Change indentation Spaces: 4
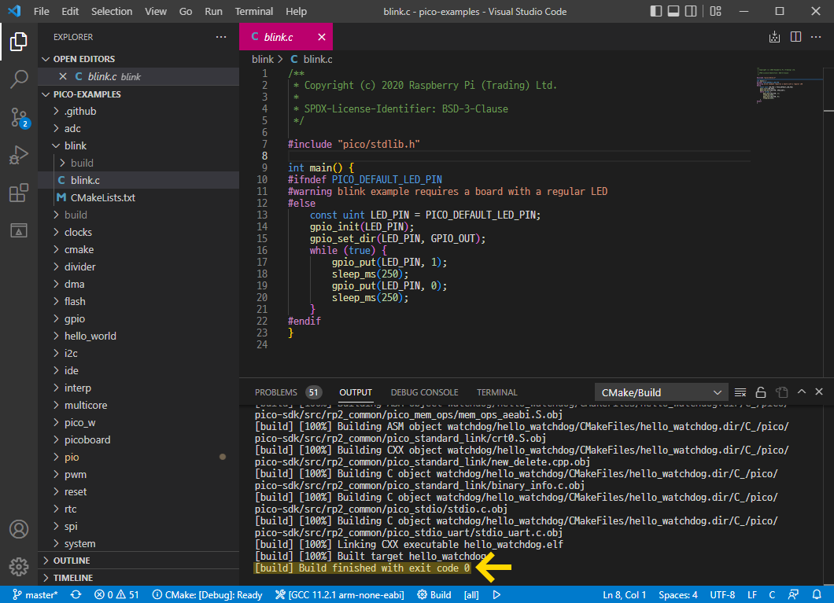The height and width of the screenshot is (603, 834). pyautogui.click(x=678, y=594)
